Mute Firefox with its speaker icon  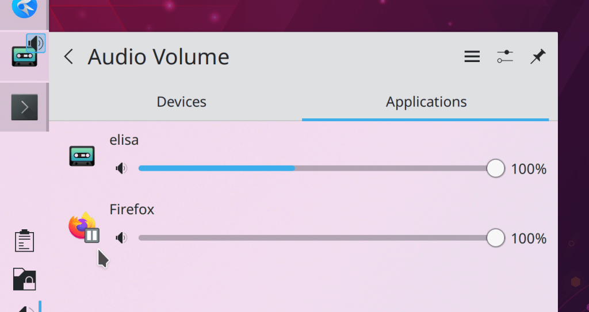121,238
